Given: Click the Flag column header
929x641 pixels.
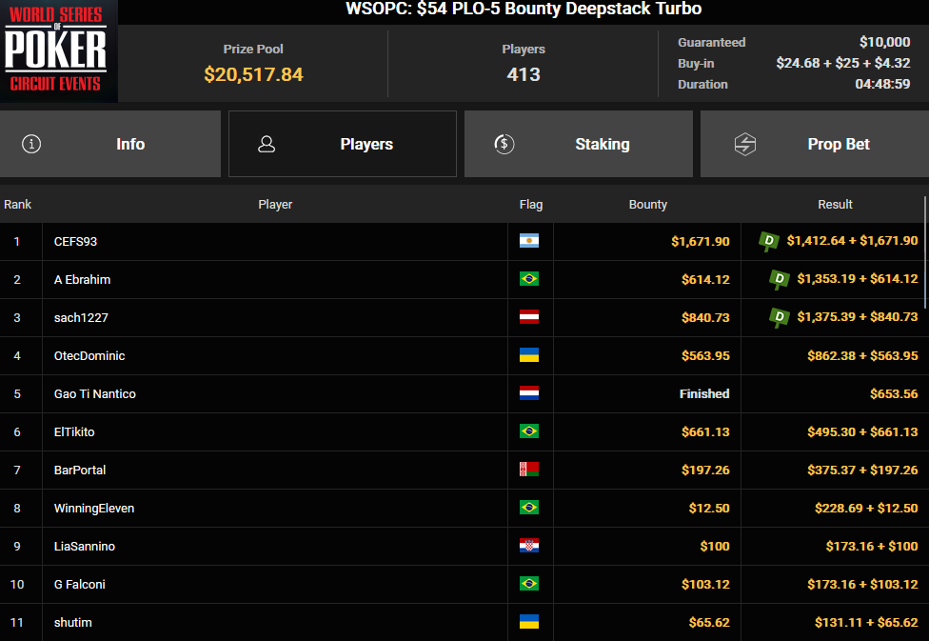Looking at the screenshot, I should coord(531,204).
